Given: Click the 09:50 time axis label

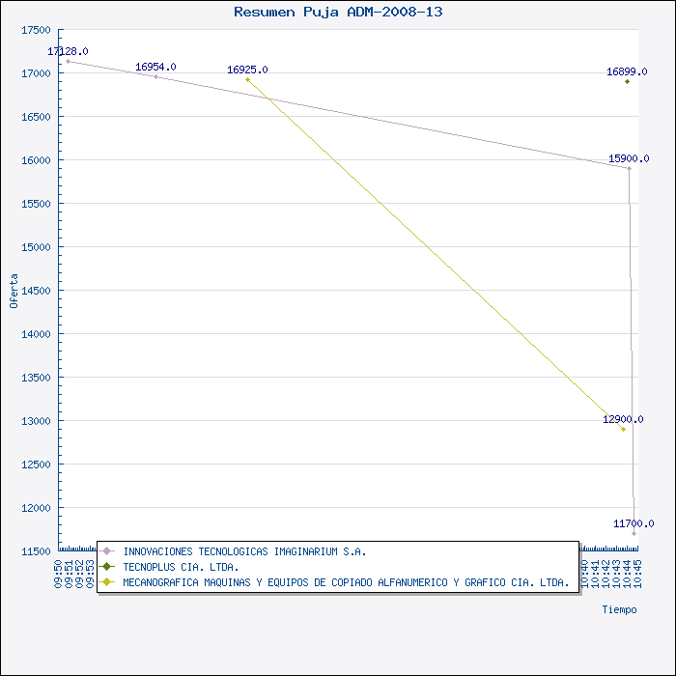Looking at the screenshot, I should 58,574.
